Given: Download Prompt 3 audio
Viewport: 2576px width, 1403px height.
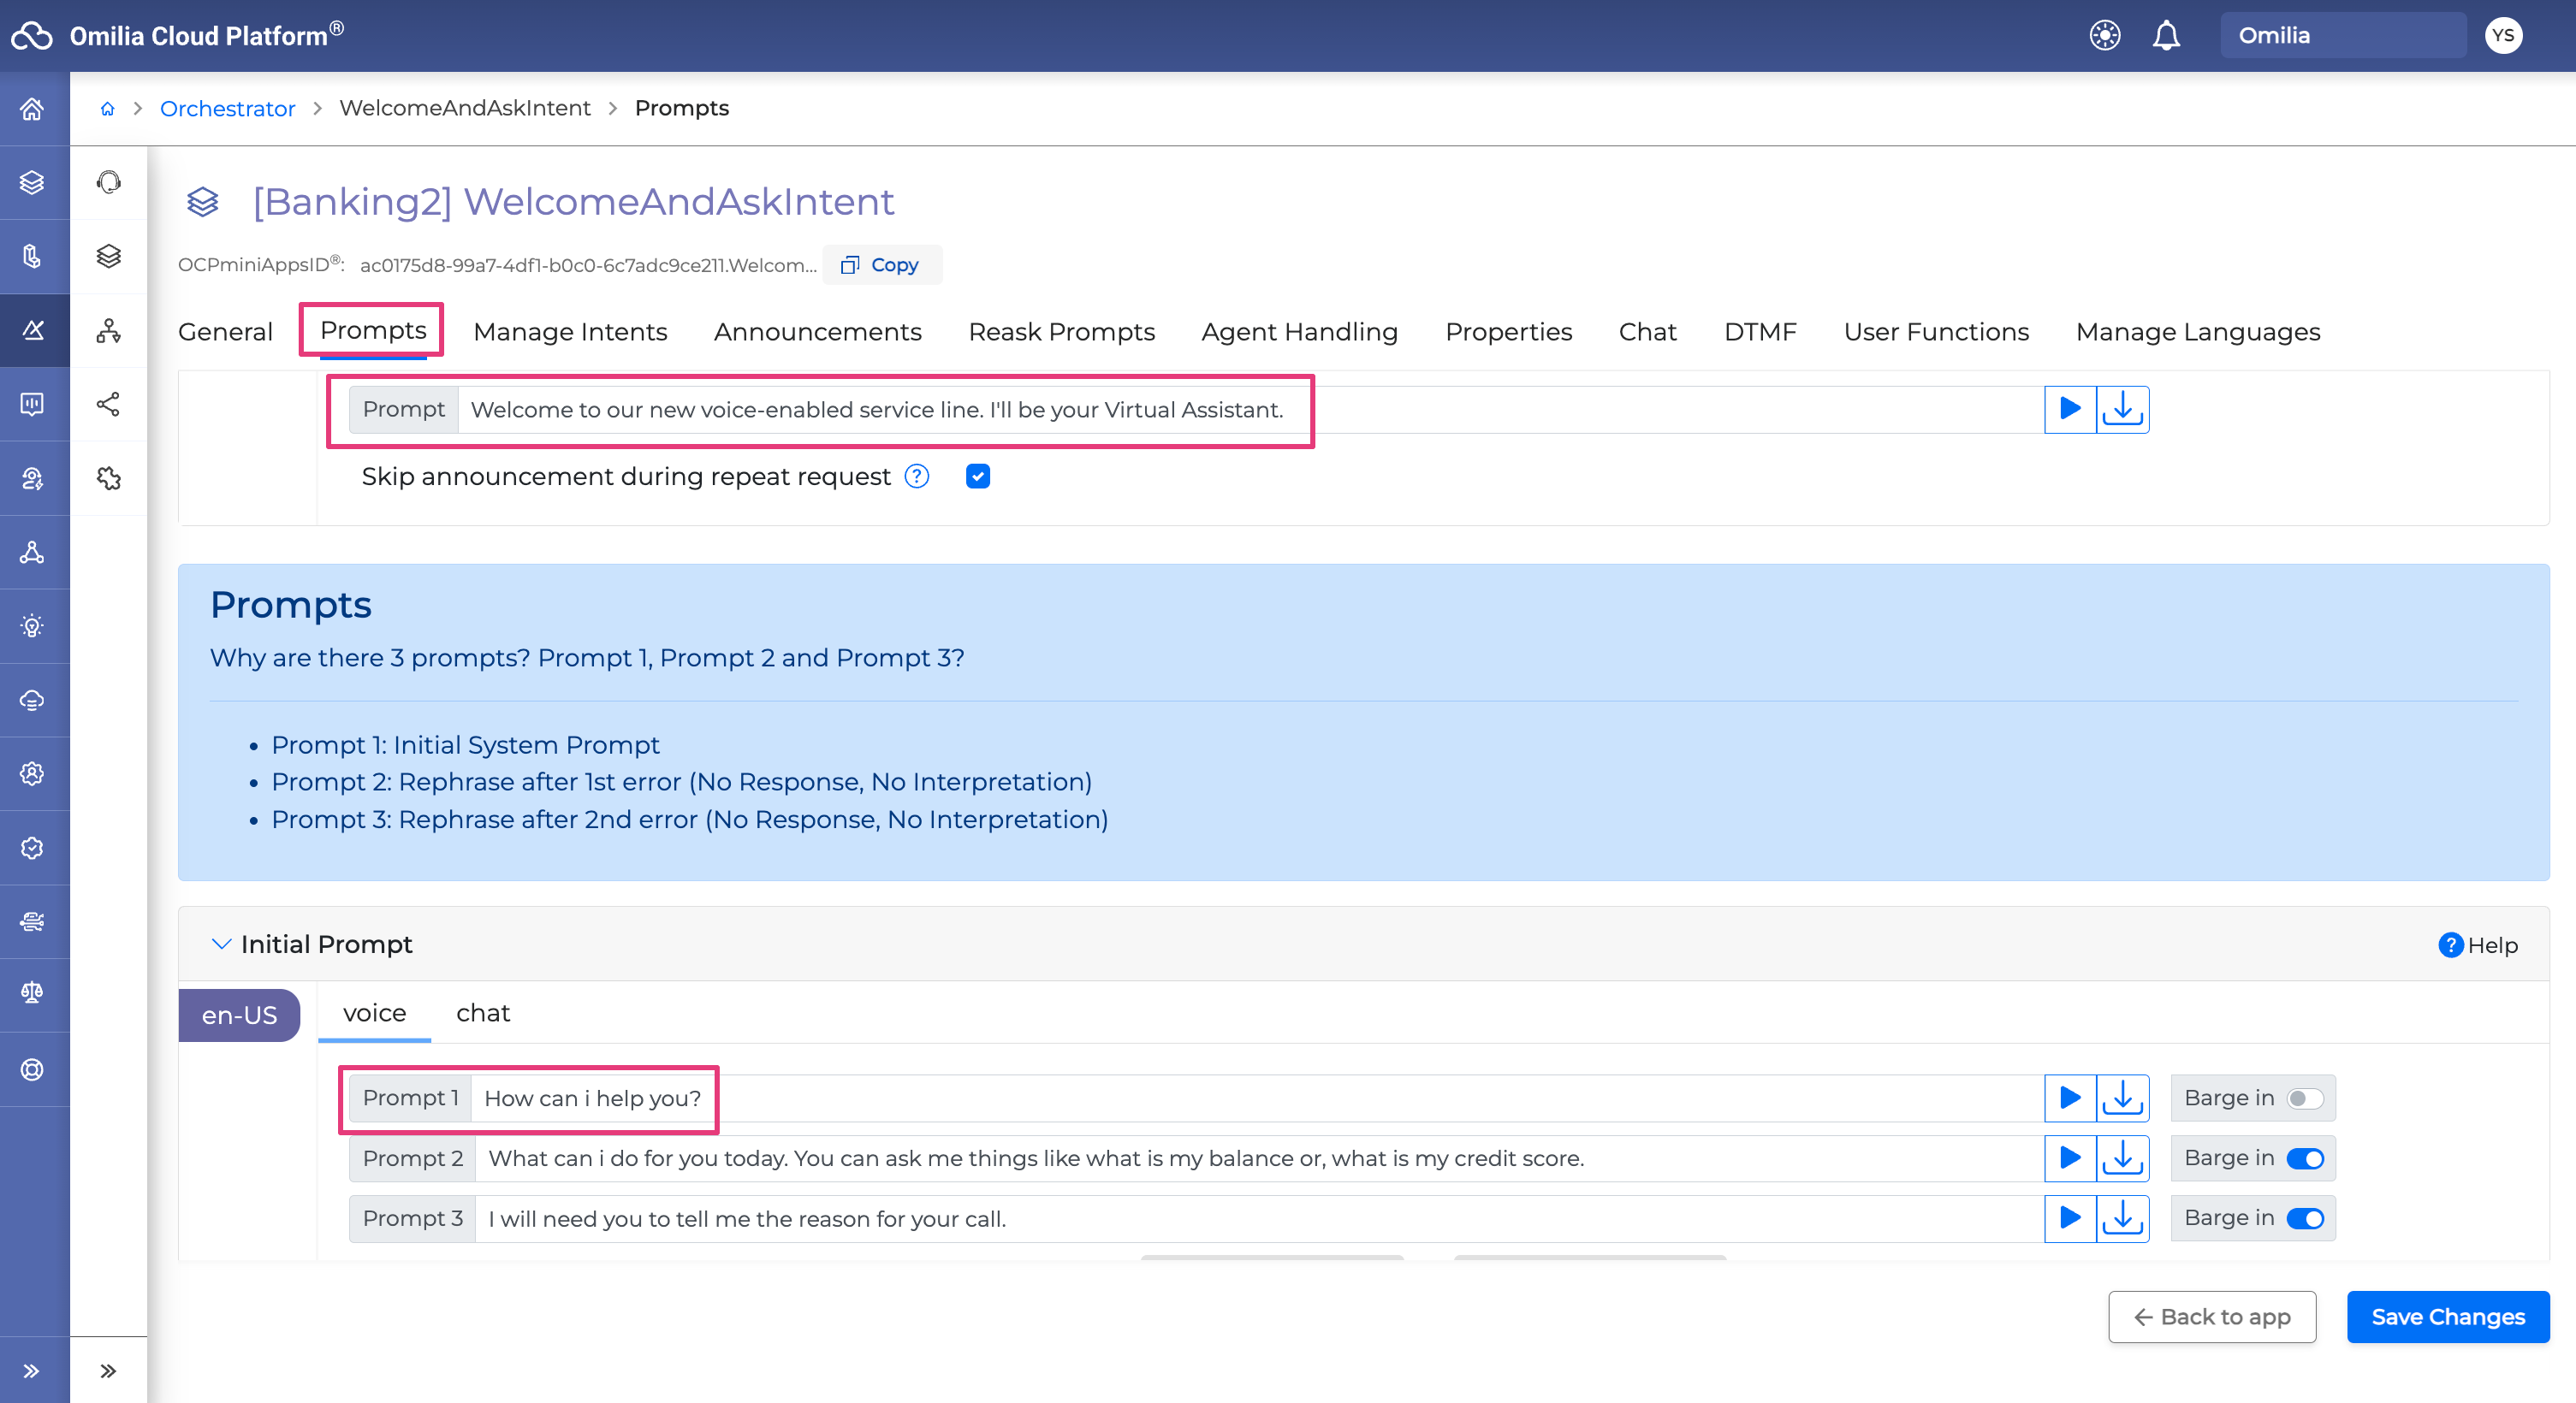Looking at the screenshot, I should point(2123,1218).
